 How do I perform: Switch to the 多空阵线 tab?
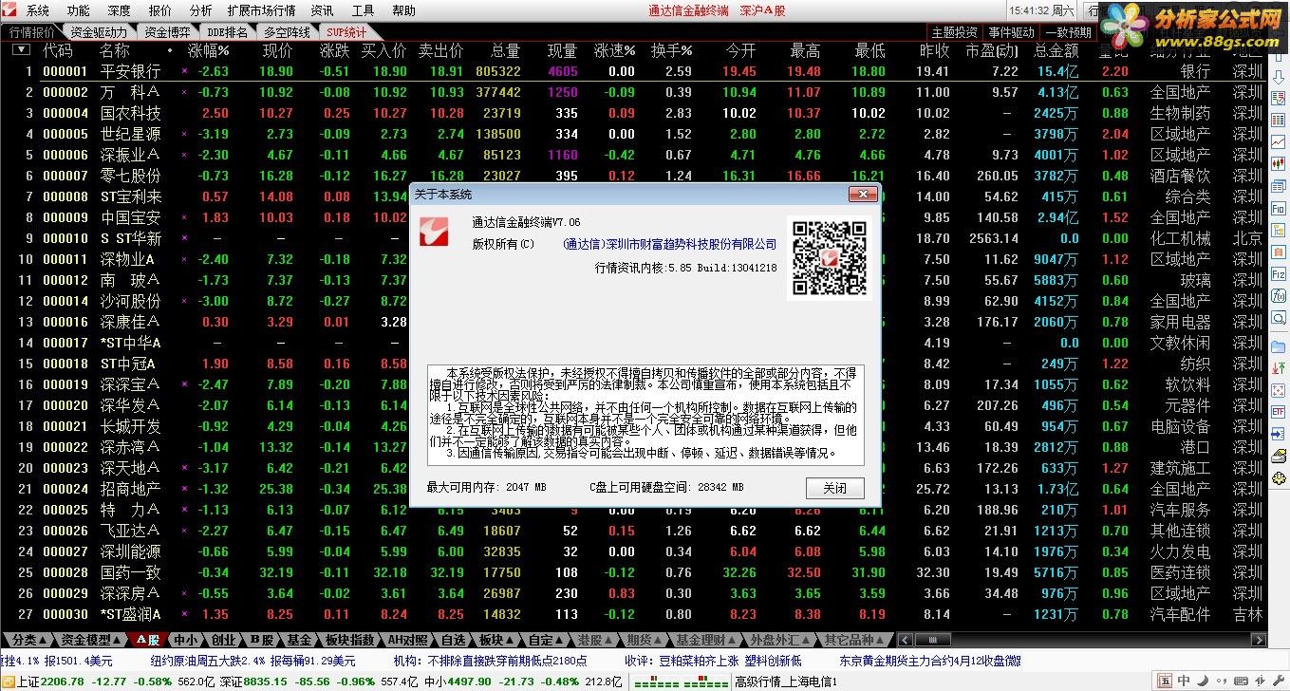point(286,32)
